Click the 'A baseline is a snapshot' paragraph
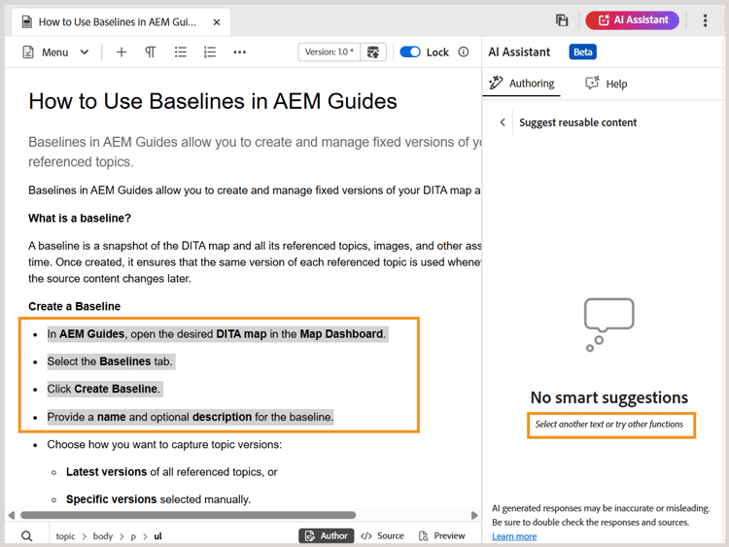This screenshot has height=547, width=729. (255, 262)
